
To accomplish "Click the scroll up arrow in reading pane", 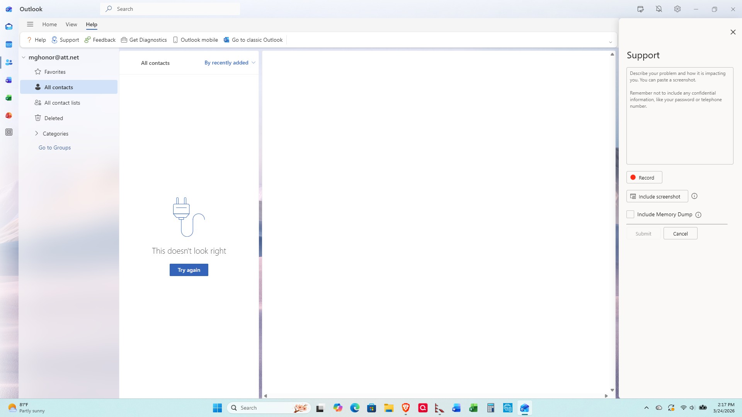I will [612, 54].
